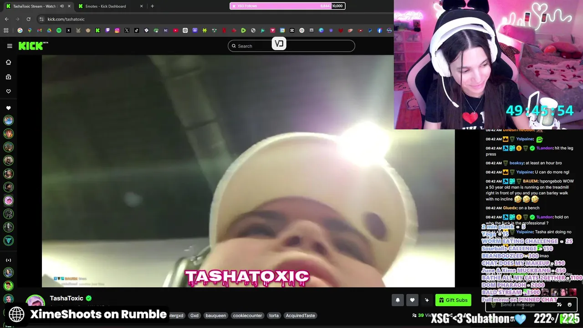Open Google Drive bookmark icon

pyautogui.click(x=49, y=31)
